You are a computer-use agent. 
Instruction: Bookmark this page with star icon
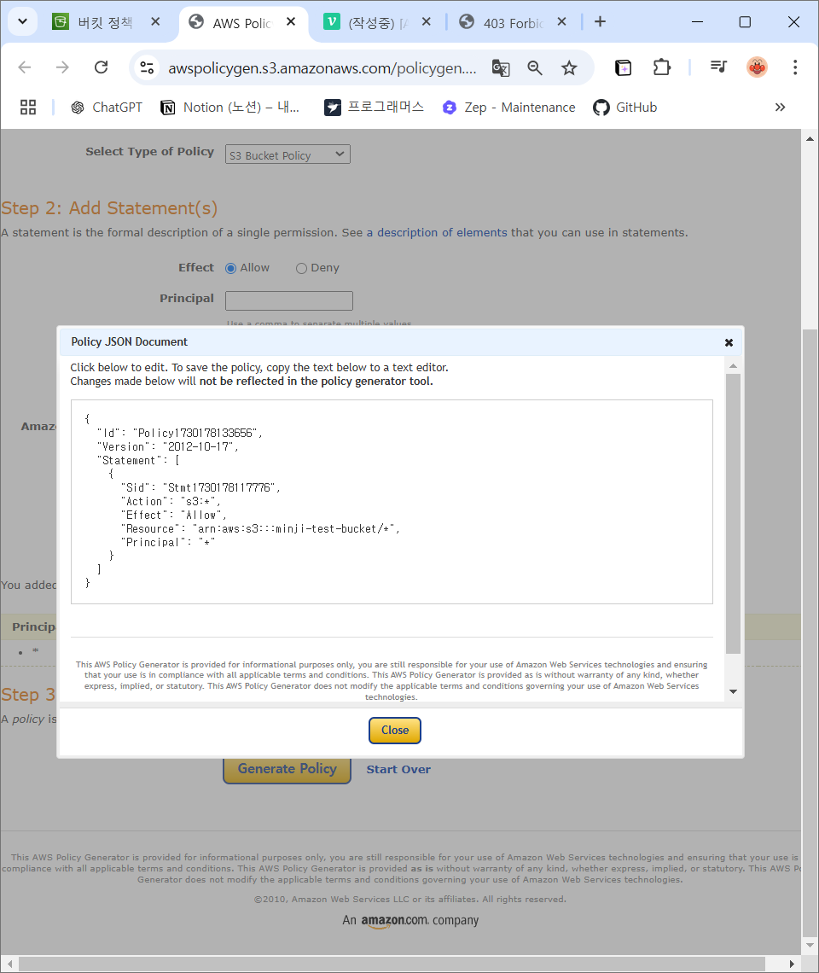569,67
